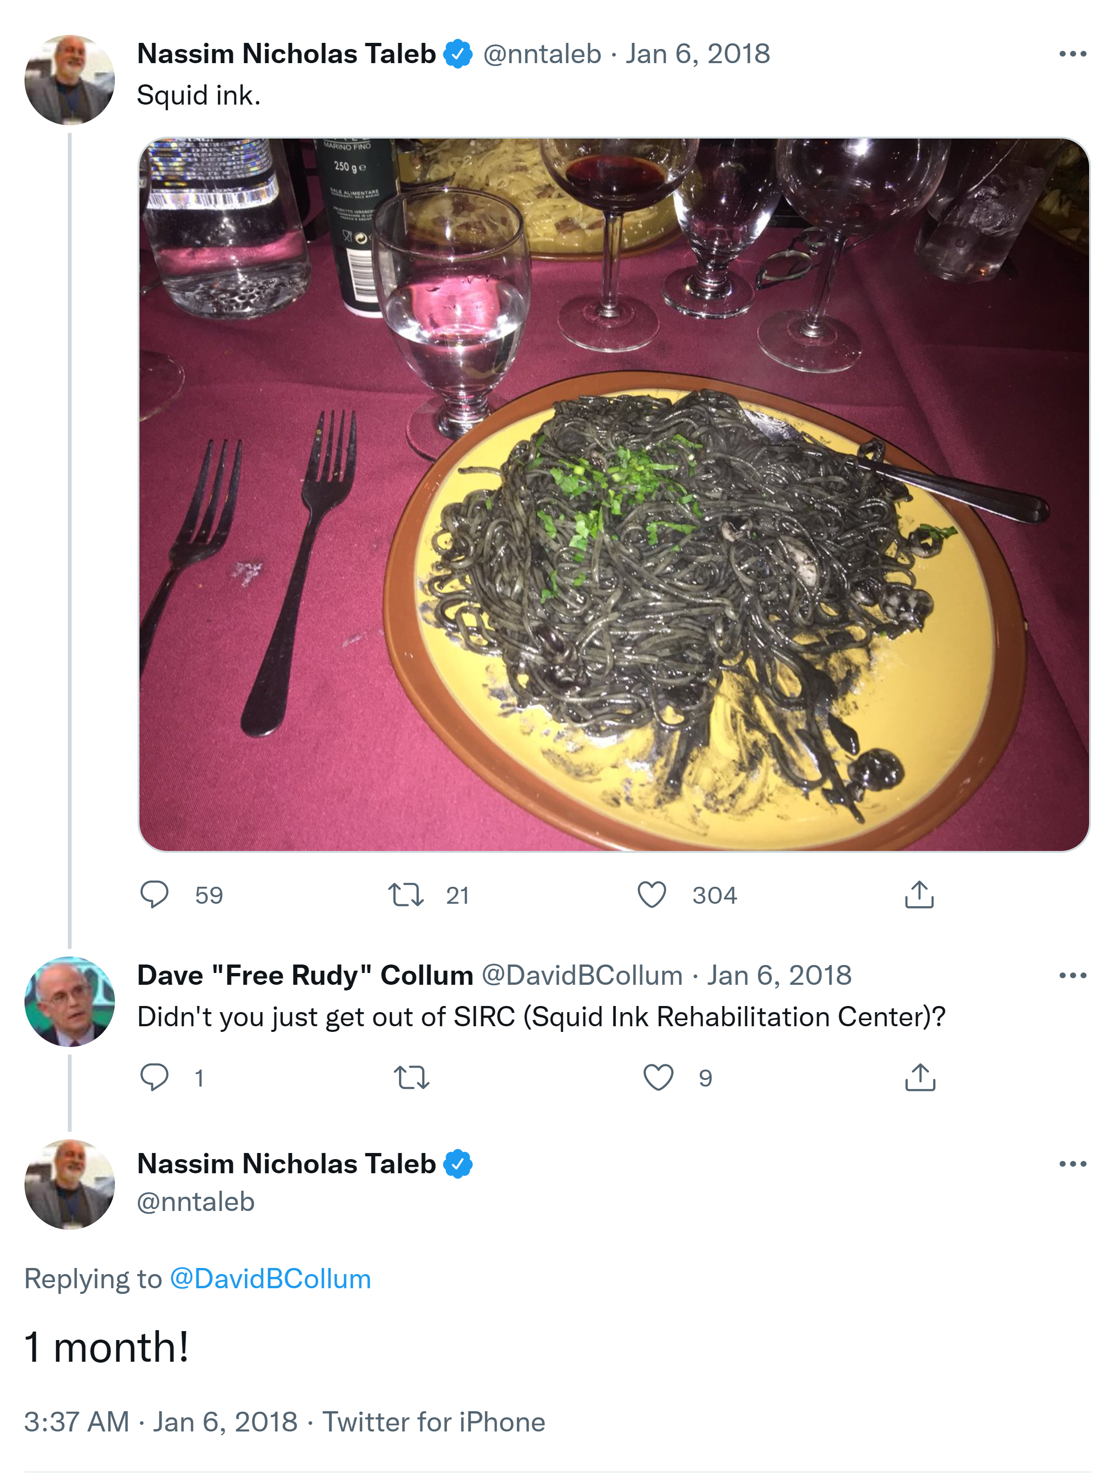Image resolution: width=1107 pixels, height=1480 pixels.
Task: Share Dave Collum's SIRC tweet
Action: pyautogui.click(x=920, y=1077)
